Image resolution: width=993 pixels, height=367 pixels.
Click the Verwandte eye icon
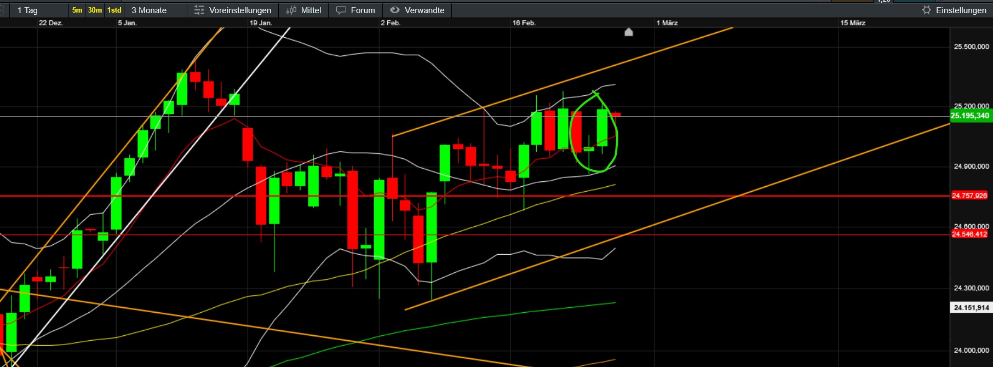394,10
